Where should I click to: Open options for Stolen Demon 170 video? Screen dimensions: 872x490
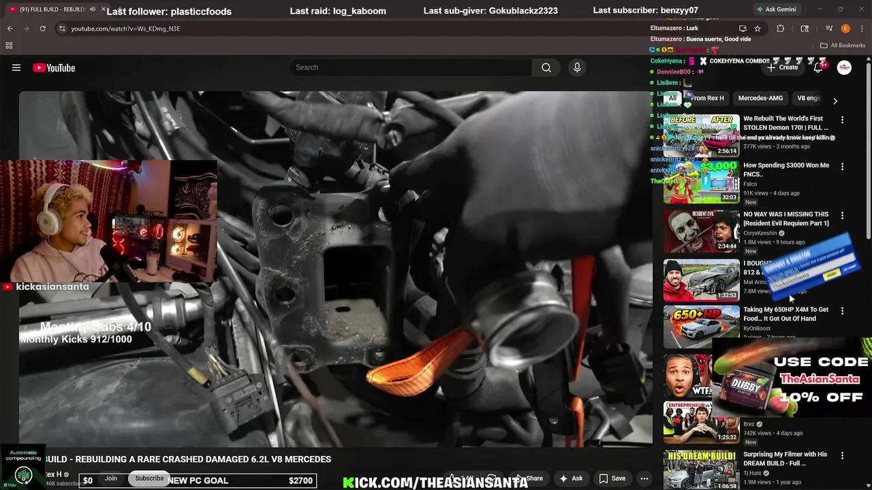pyautogui.click(x=842, y=120)
